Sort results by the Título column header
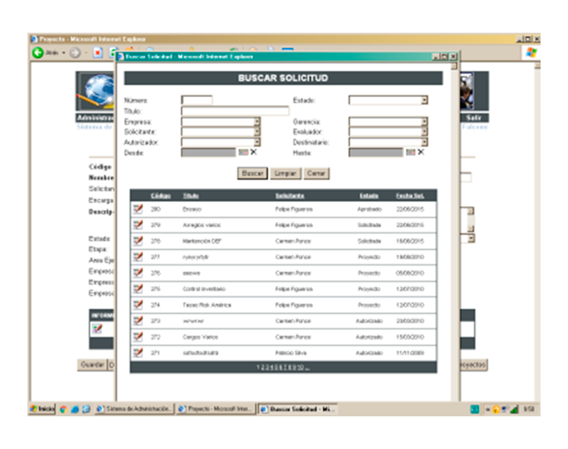 190,195
